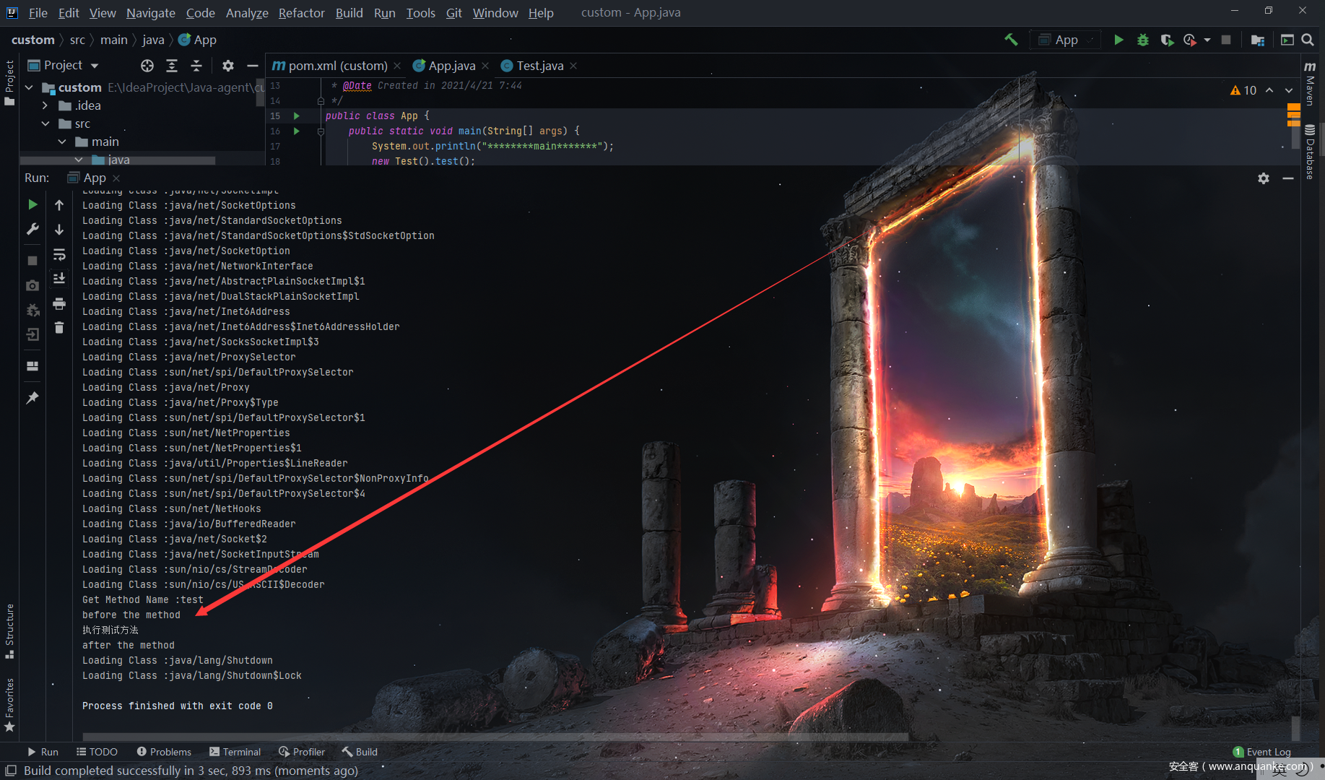Toggle Scroll to End in Run console

(59, 279)
